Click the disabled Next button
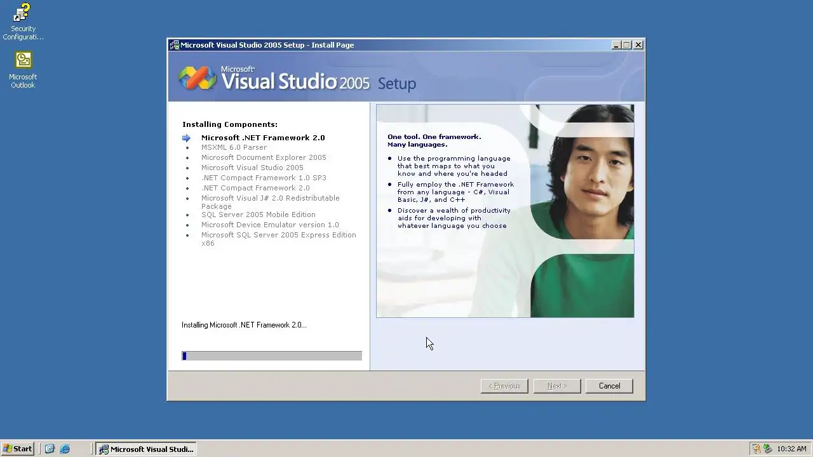This screenshot has height=457, width=813. coord(557,386)
